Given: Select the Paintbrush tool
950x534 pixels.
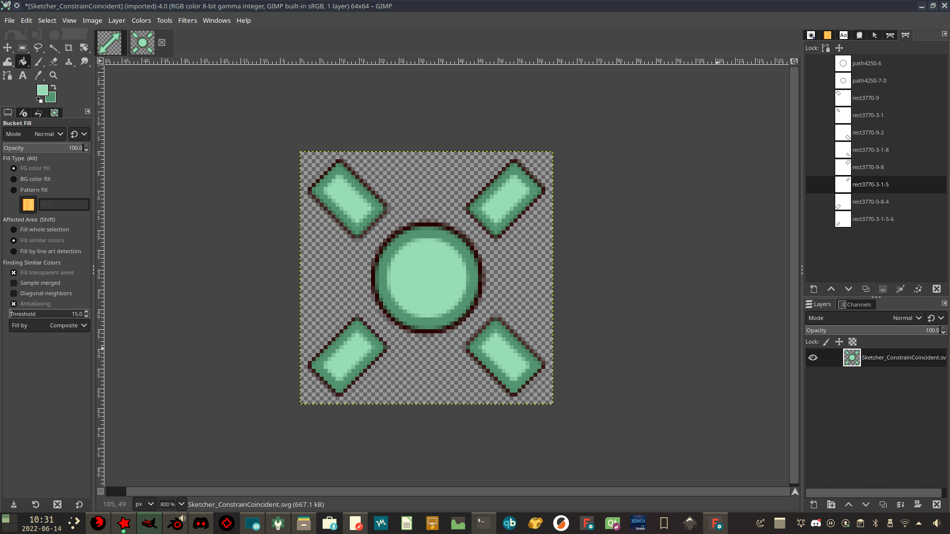Looking at the screenshot, I should pos(39,61).
